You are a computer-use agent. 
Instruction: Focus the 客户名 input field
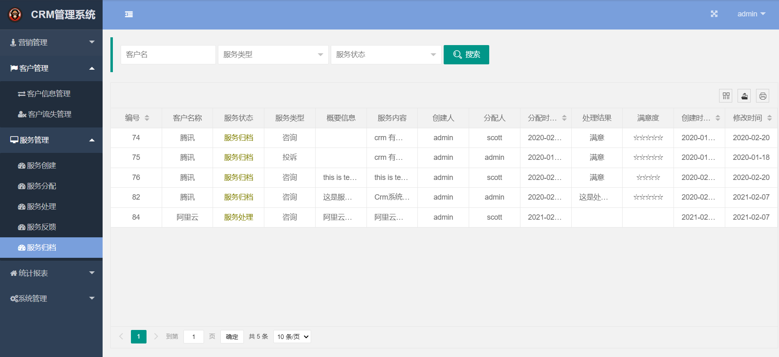click(168, 55)
